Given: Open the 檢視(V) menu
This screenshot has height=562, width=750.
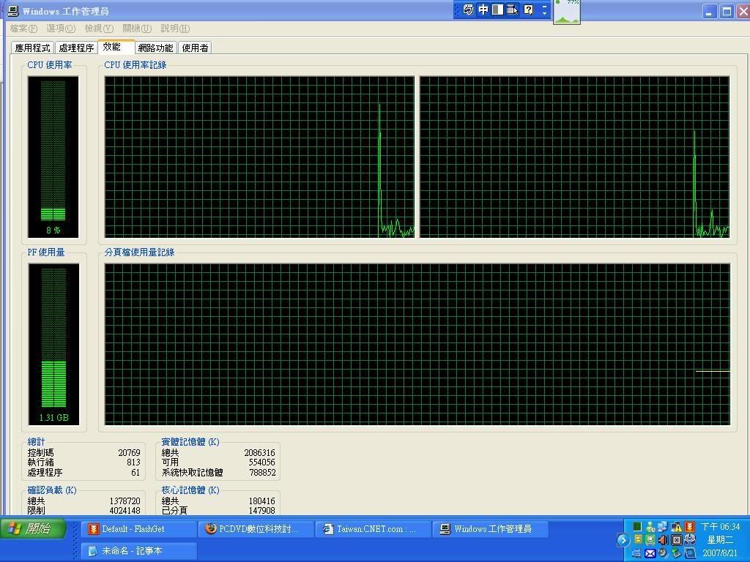Looking at the screenshot, I should tap(98, 29).
